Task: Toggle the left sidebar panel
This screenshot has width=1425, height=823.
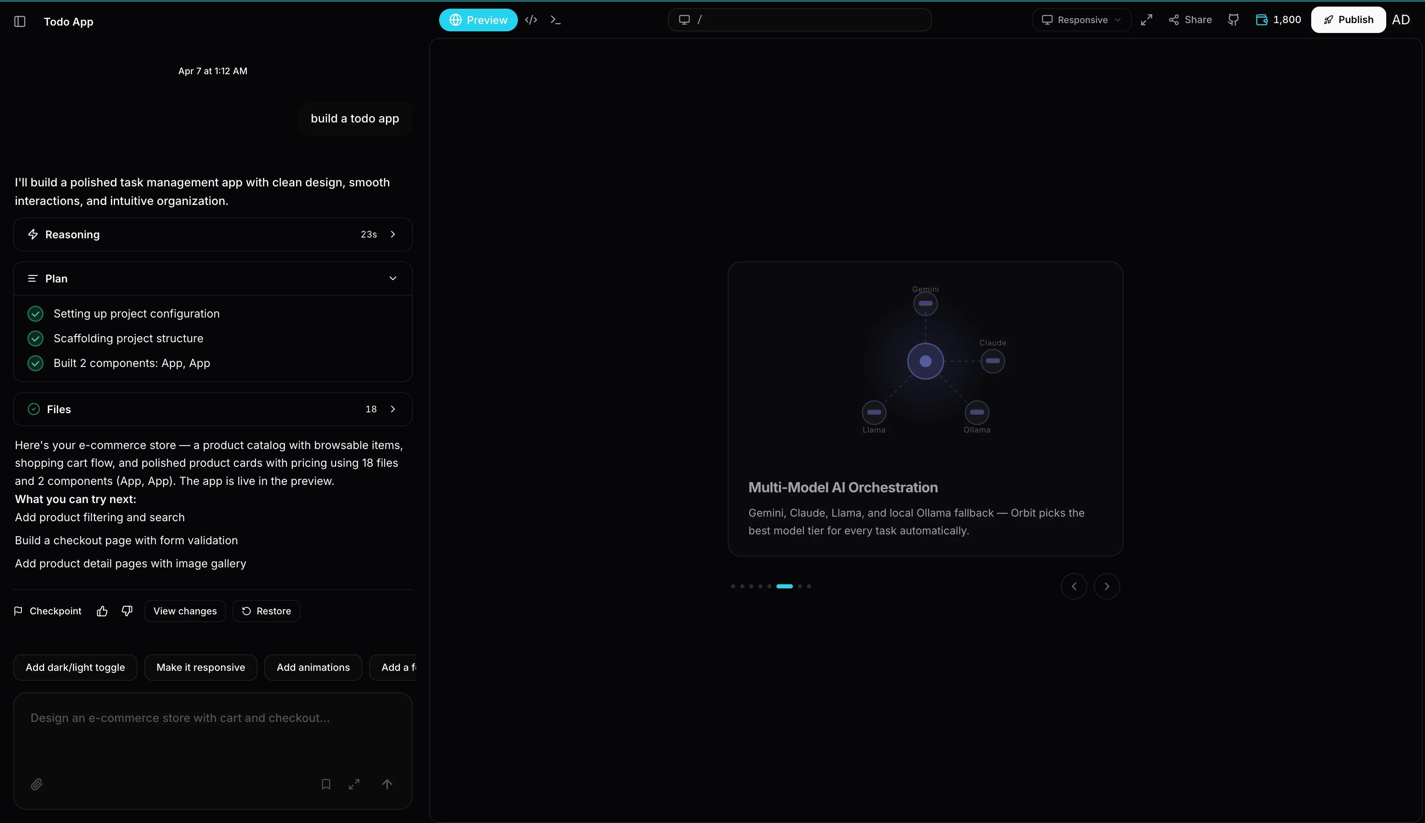Action: coord(20,21)
